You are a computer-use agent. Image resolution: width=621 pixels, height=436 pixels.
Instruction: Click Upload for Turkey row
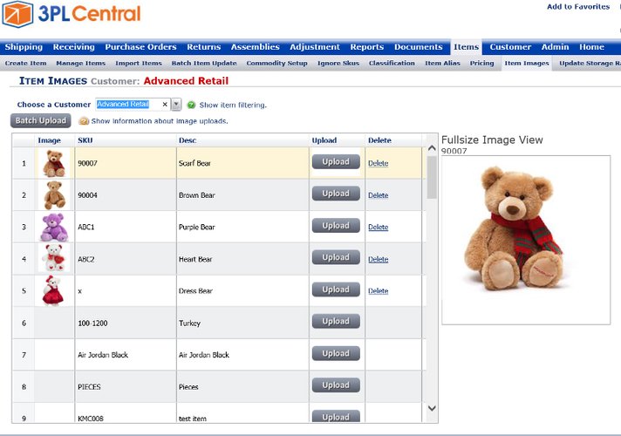coord(336,321)
